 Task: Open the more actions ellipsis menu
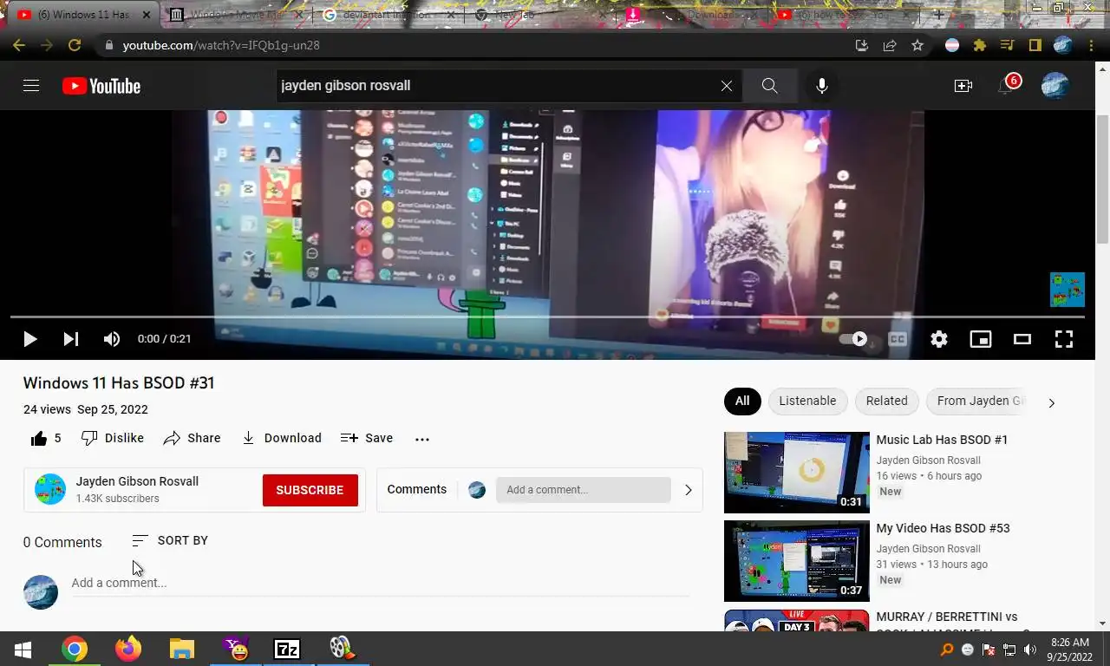click(x=422, y=439)
